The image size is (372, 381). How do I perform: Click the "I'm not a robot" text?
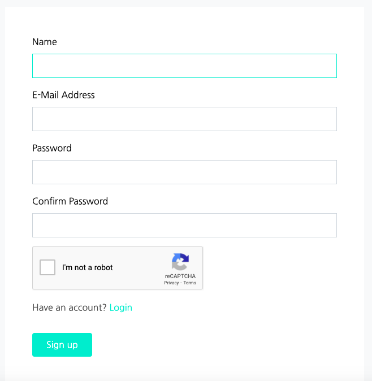(x=88, y=267)
